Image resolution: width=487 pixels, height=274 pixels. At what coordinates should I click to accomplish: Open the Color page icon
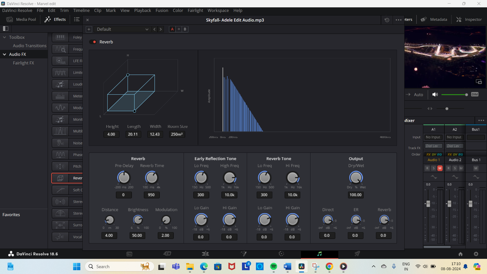pyautogui.click(x=281, y=254)
